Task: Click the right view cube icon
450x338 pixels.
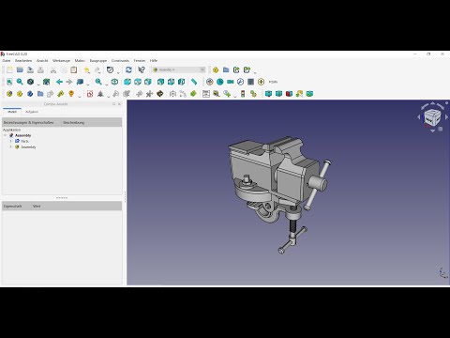Action: click(x=148, y=82)
